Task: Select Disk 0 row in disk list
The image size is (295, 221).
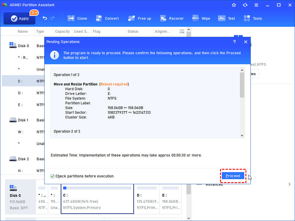Action: [23, 46]
